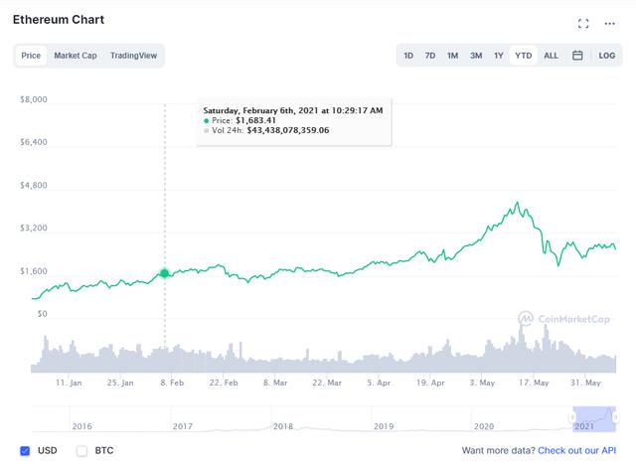Click the green price marker dot
This screenshot has width=636, height=472.
point(165,273)
